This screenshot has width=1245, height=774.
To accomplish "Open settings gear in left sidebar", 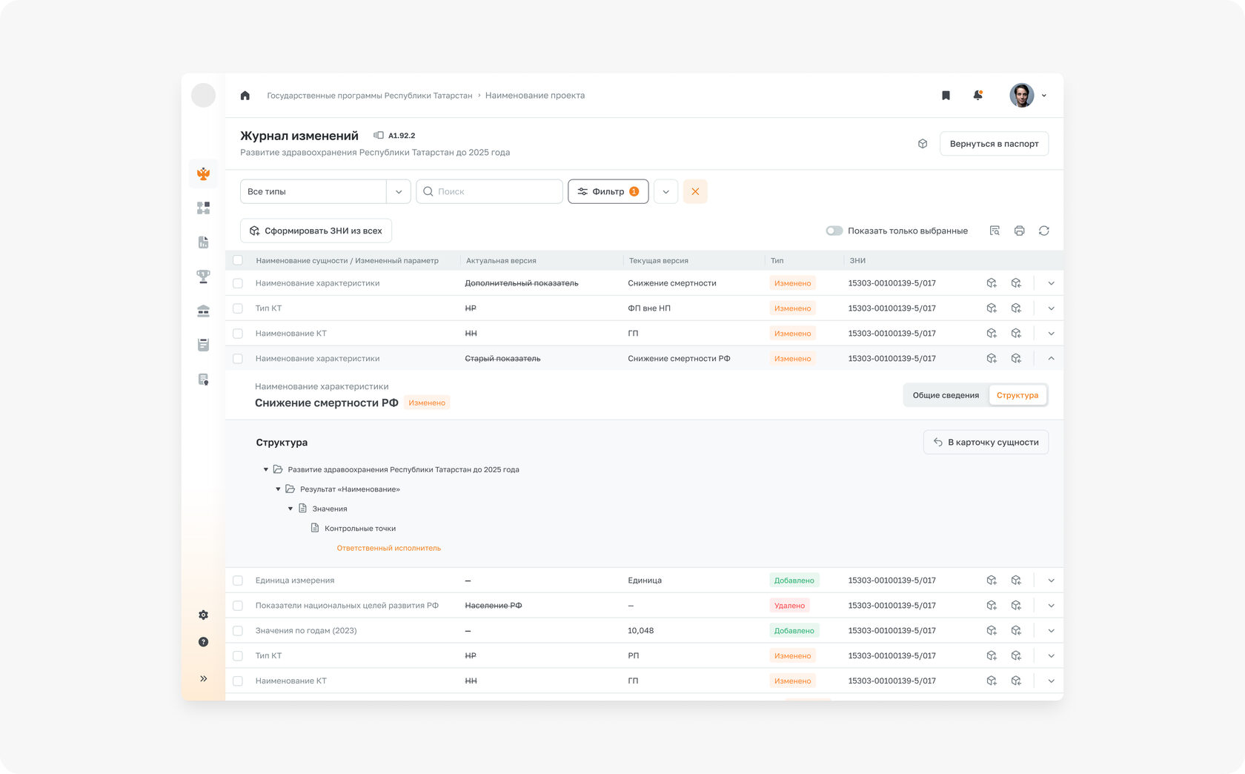I will 203,615.
